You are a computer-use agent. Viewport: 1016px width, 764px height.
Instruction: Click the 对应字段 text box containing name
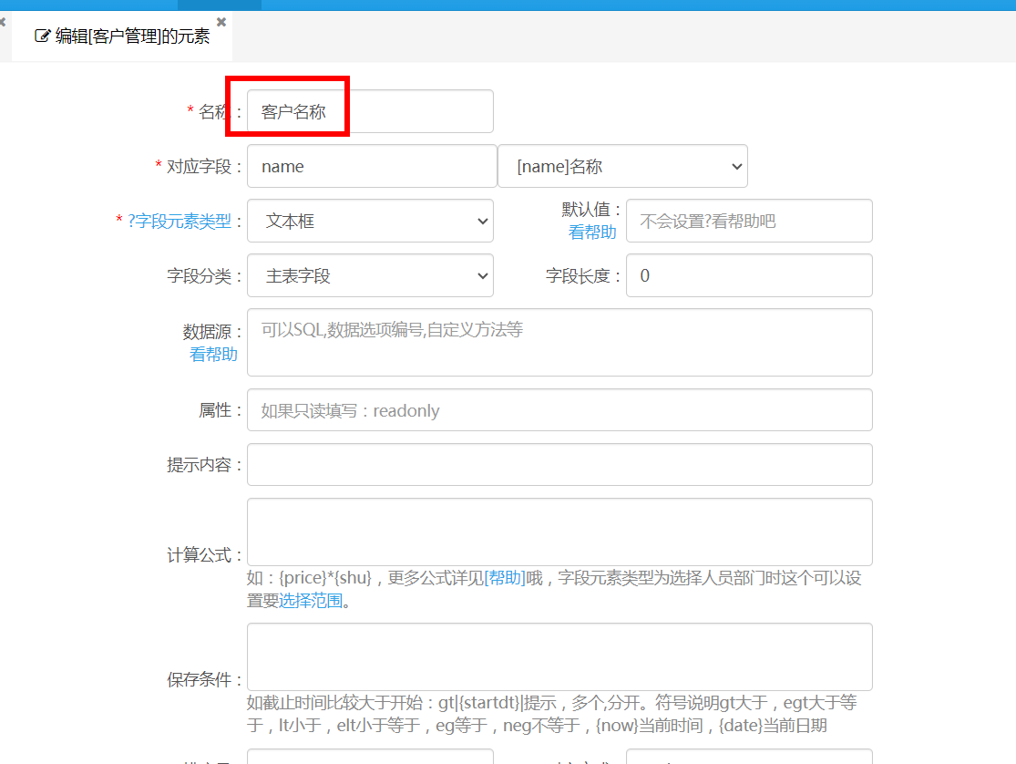tap(372, 166)
